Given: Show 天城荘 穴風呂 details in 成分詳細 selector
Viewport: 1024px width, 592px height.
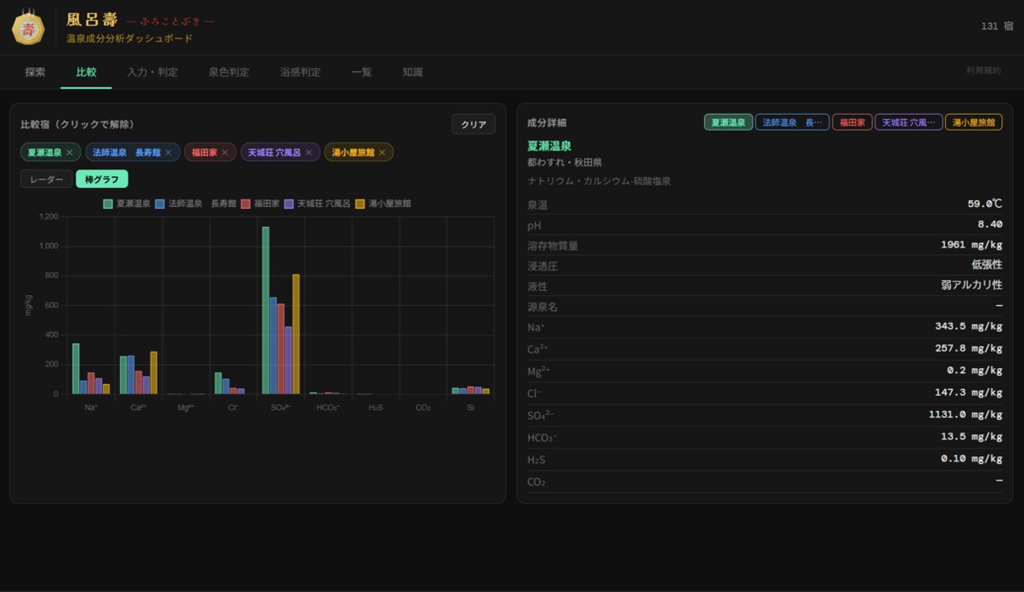Looking at the screenshot, I should coord(908,122).
